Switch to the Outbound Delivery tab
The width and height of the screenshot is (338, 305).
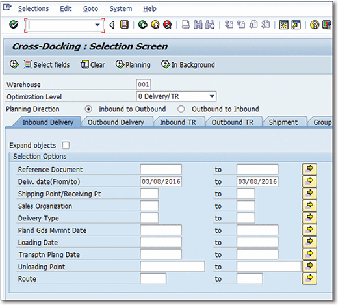click(x=116, y=122)
